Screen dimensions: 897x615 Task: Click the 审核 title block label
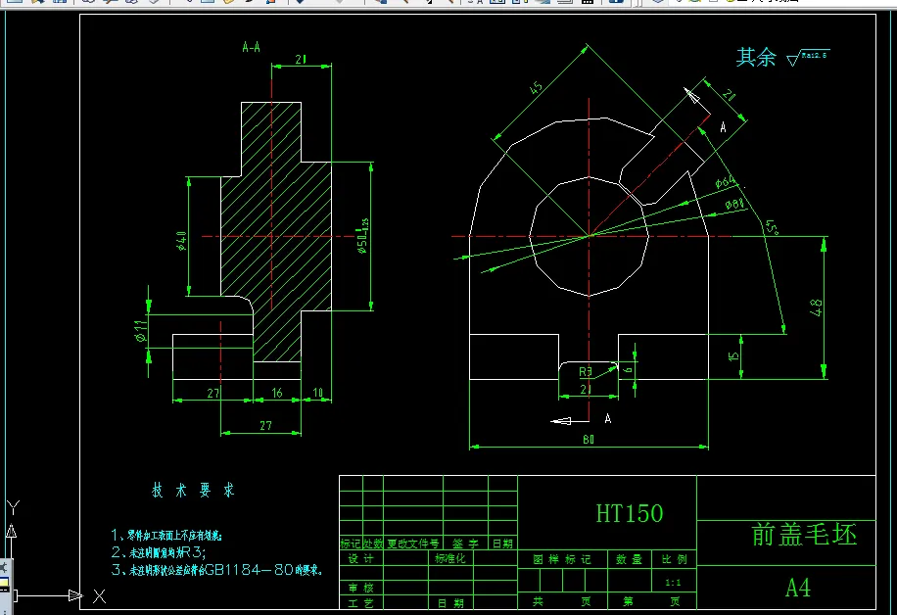pos(360,588)
